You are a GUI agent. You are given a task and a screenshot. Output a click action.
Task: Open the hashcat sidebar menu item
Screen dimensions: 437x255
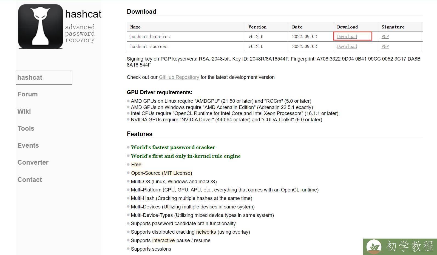[x=44, y=78]
